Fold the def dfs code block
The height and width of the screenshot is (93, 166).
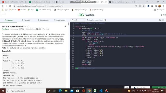click(x=75, y=40)
